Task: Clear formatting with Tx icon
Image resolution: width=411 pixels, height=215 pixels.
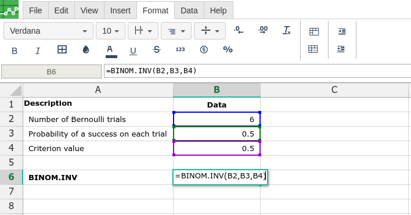Action: (287, 30)
